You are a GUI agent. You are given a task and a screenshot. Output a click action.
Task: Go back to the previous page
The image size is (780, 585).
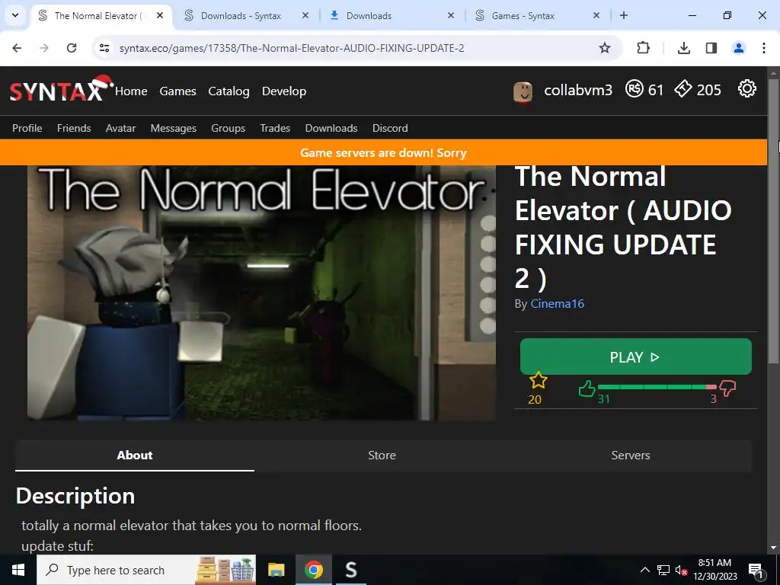click(x=17, y=48)
